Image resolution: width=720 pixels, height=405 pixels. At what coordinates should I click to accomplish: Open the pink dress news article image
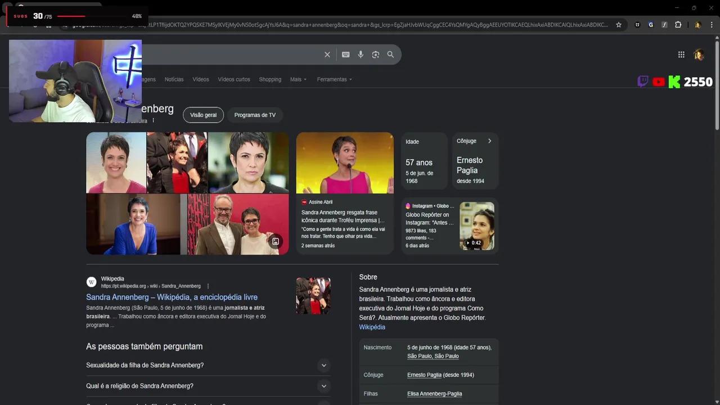[x=345, y=163]
